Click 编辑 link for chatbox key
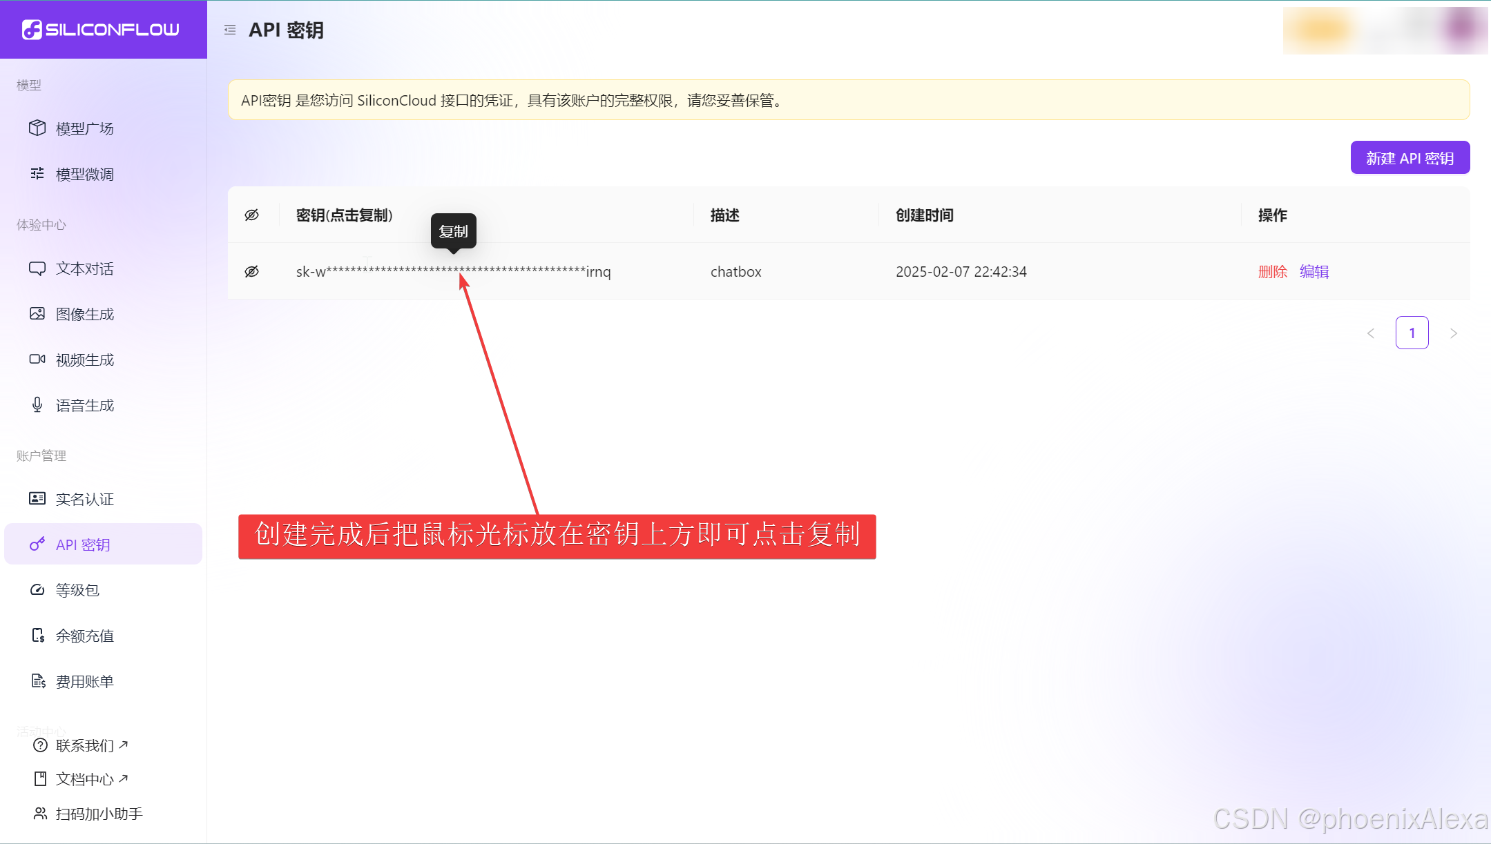 (x=1314, y=272)
